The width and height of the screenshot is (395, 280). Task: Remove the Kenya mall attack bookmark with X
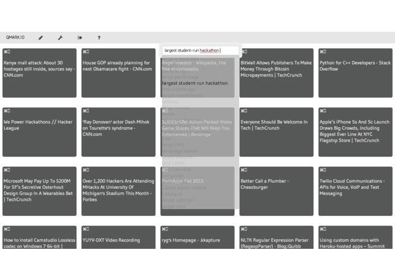(6, 52)
